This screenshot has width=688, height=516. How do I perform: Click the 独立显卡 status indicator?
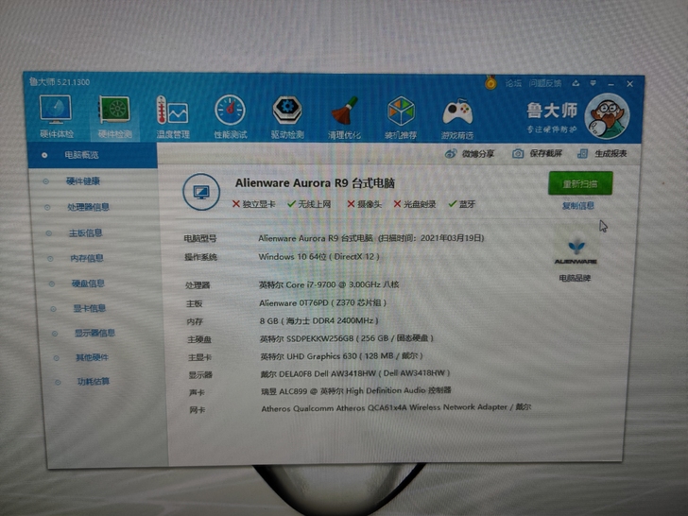pyautogui.click(x=253, y=204)
